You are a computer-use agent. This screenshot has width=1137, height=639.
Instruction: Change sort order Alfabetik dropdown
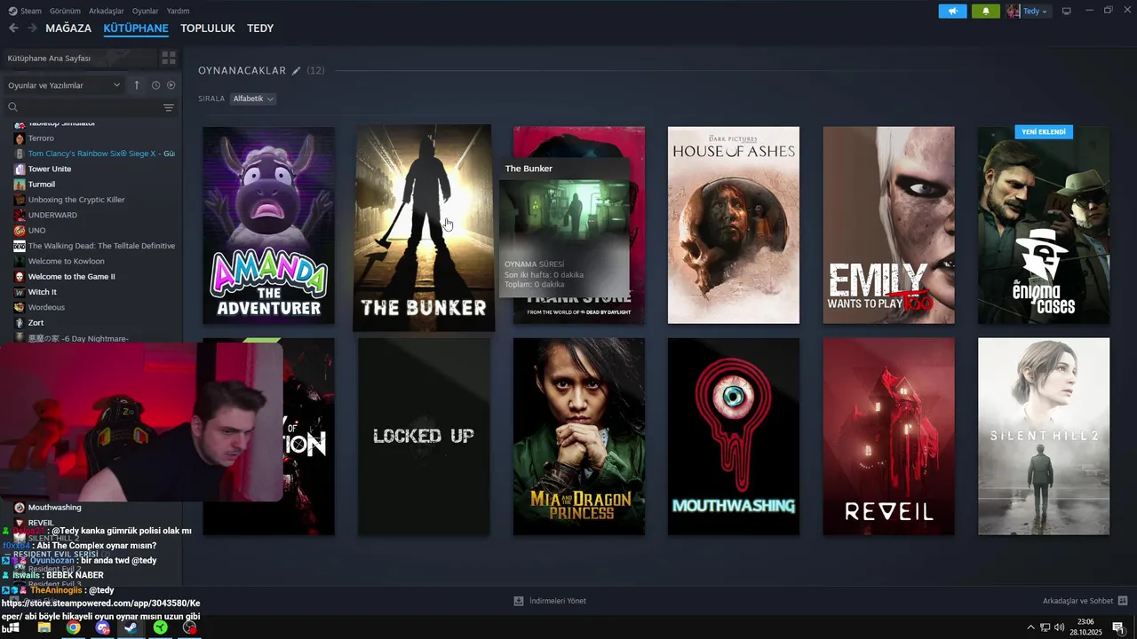pyautogui.click(x=253, y=99)
